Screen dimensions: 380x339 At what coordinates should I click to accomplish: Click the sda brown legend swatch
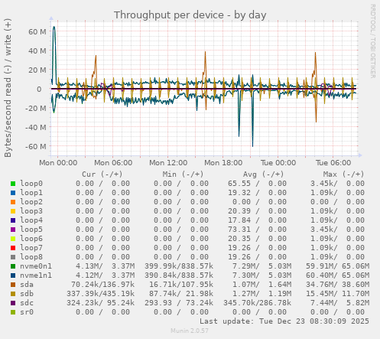tap(13, 285)
